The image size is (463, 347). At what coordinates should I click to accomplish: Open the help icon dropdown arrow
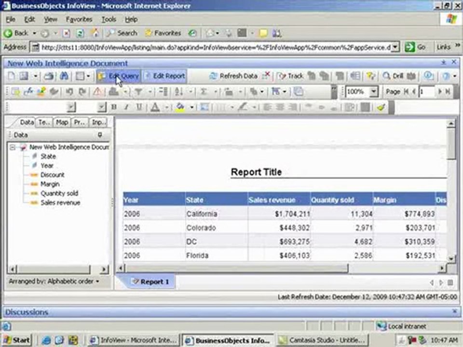(455, 76)
